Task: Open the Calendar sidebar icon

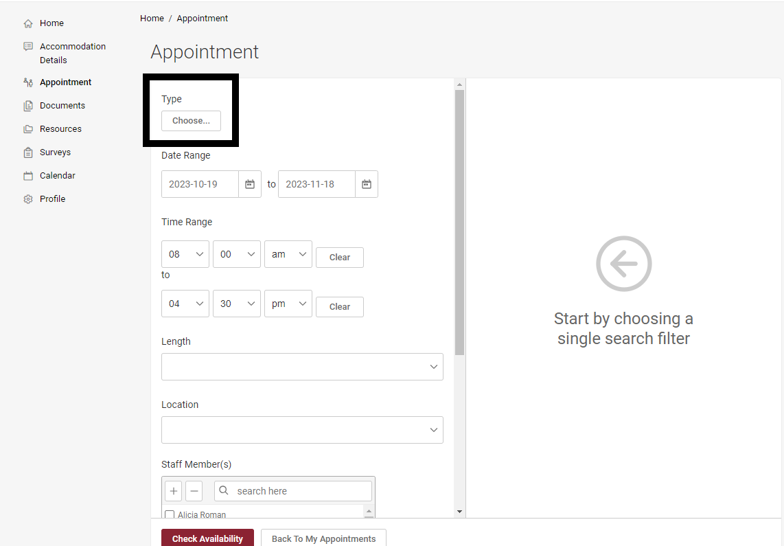Action: tap(27, 175)
